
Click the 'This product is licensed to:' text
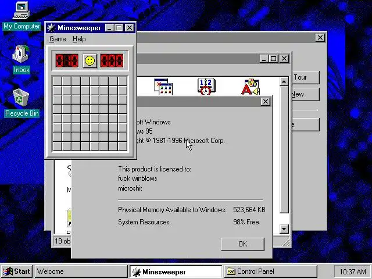(155, 169)
